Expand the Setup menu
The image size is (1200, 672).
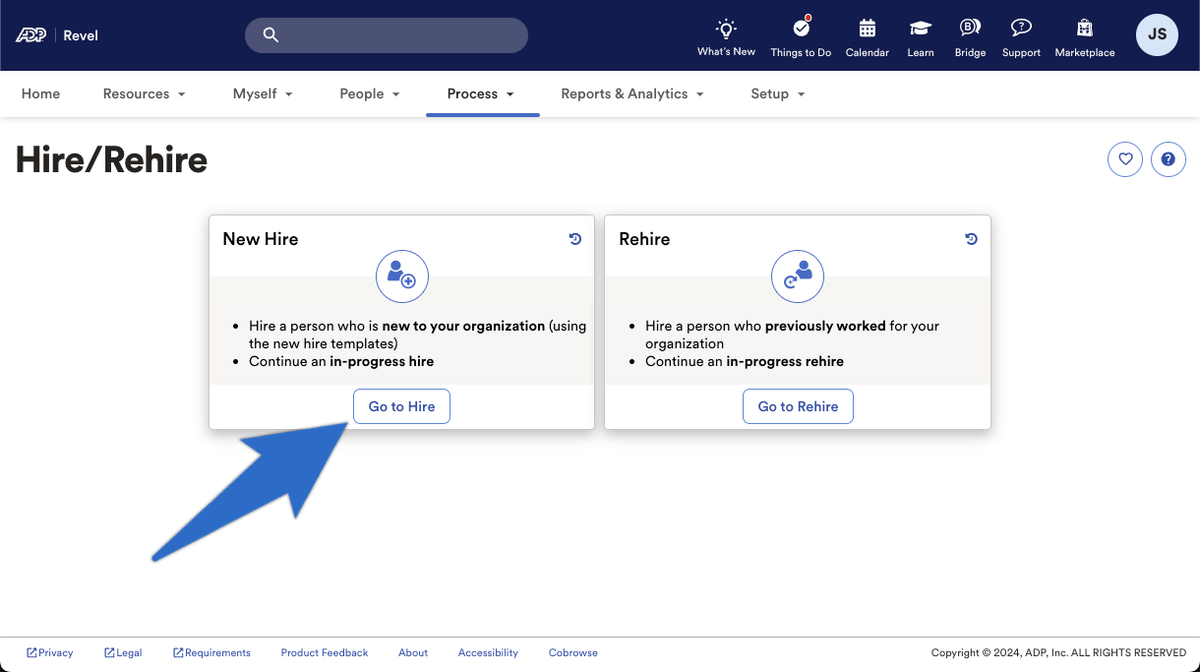pos(777,93)
